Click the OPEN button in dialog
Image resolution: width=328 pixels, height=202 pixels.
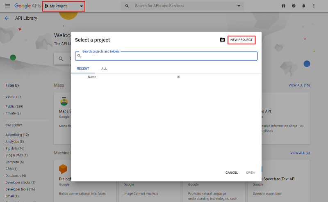(250, 172)
